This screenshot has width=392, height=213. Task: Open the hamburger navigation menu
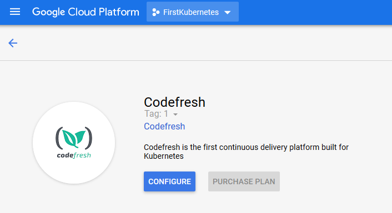point(15,12)
